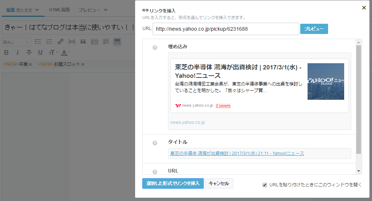This screenshot has width=372, height=201.
Task: Toggle bold text formatting
Action: (6, 53)
